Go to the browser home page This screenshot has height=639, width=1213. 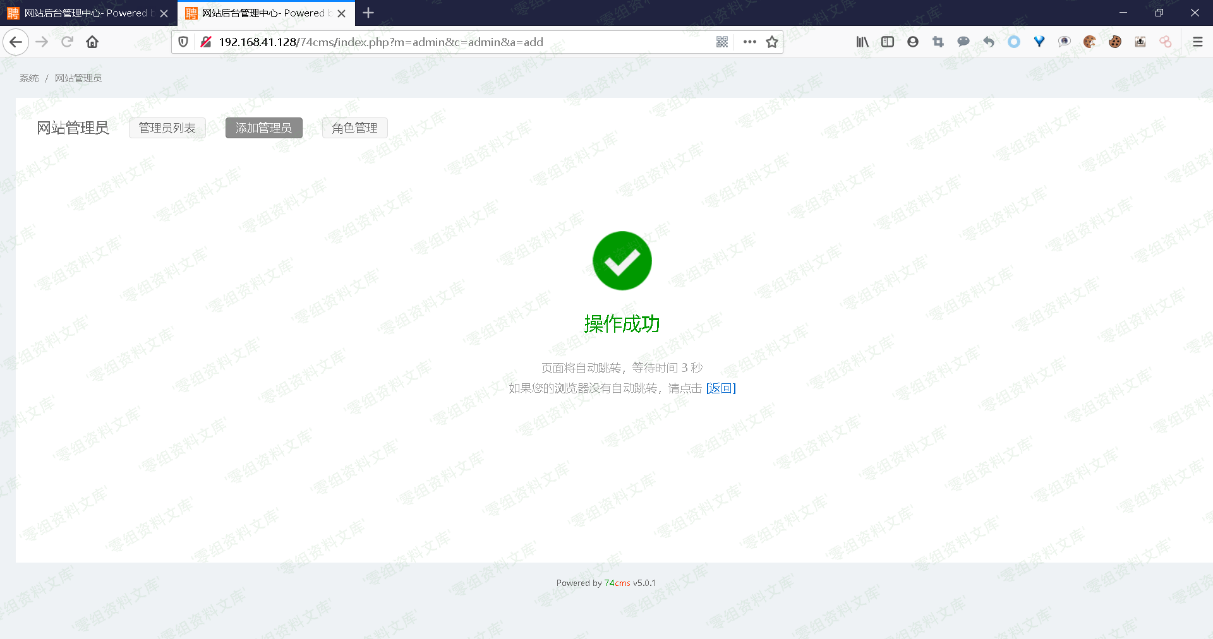92,42
